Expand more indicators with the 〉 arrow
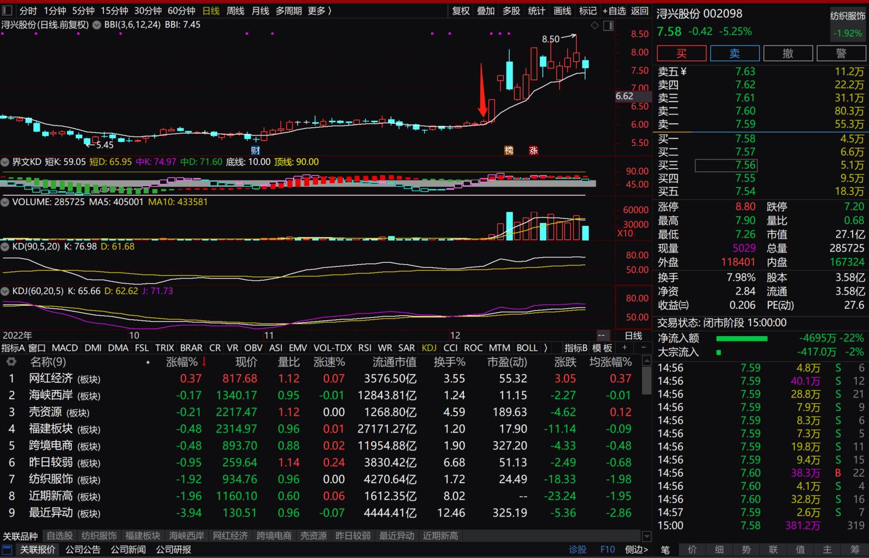 pos(545,348)
